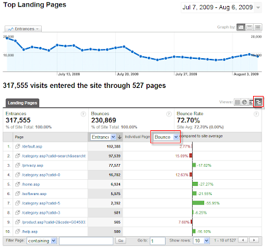Viewport: 265px width, 248px height.
Task: Select the last Graph by icon
Action: (258, 27)
